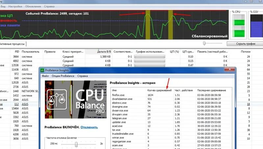
Task: Select updater.exe row
Action: click(171, 122)
